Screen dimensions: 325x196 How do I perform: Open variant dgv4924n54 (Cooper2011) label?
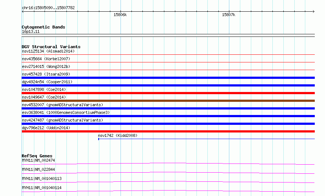(x=47, y=82)
